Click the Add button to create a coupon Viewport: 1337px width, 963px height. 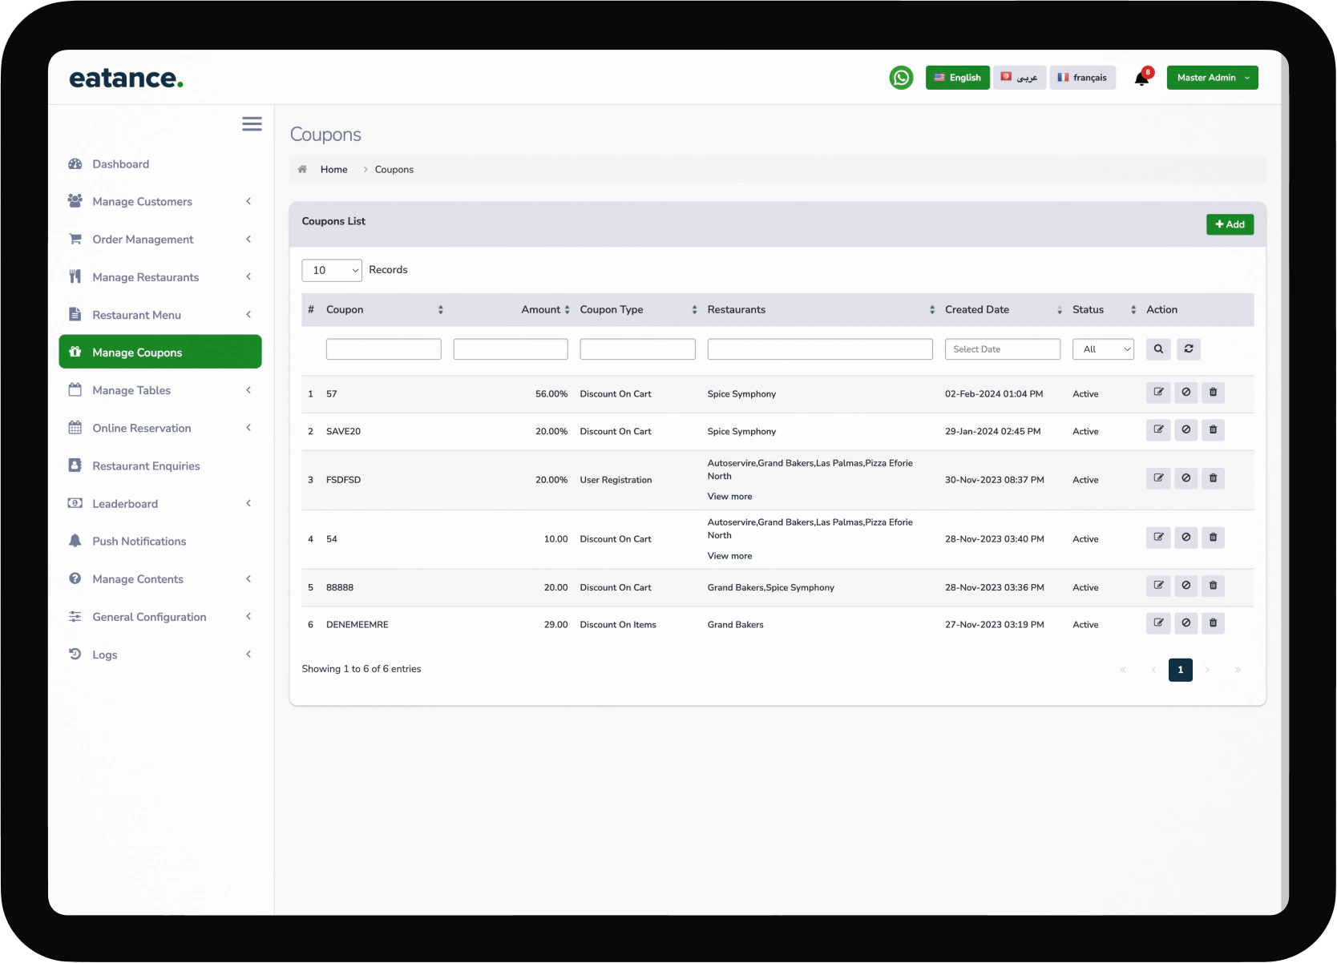click(1230, 224)
